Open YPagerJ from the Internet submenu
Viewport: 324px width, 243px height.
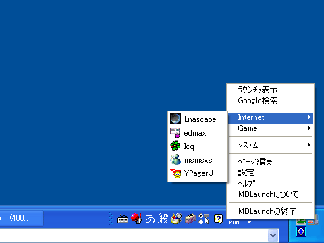tap(198, 173)
